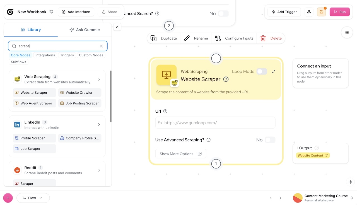This screenshot has height=205, width=357.
Task: Collapse the Website Scraper node with arrows icon
Action: [x=274, y=71]
